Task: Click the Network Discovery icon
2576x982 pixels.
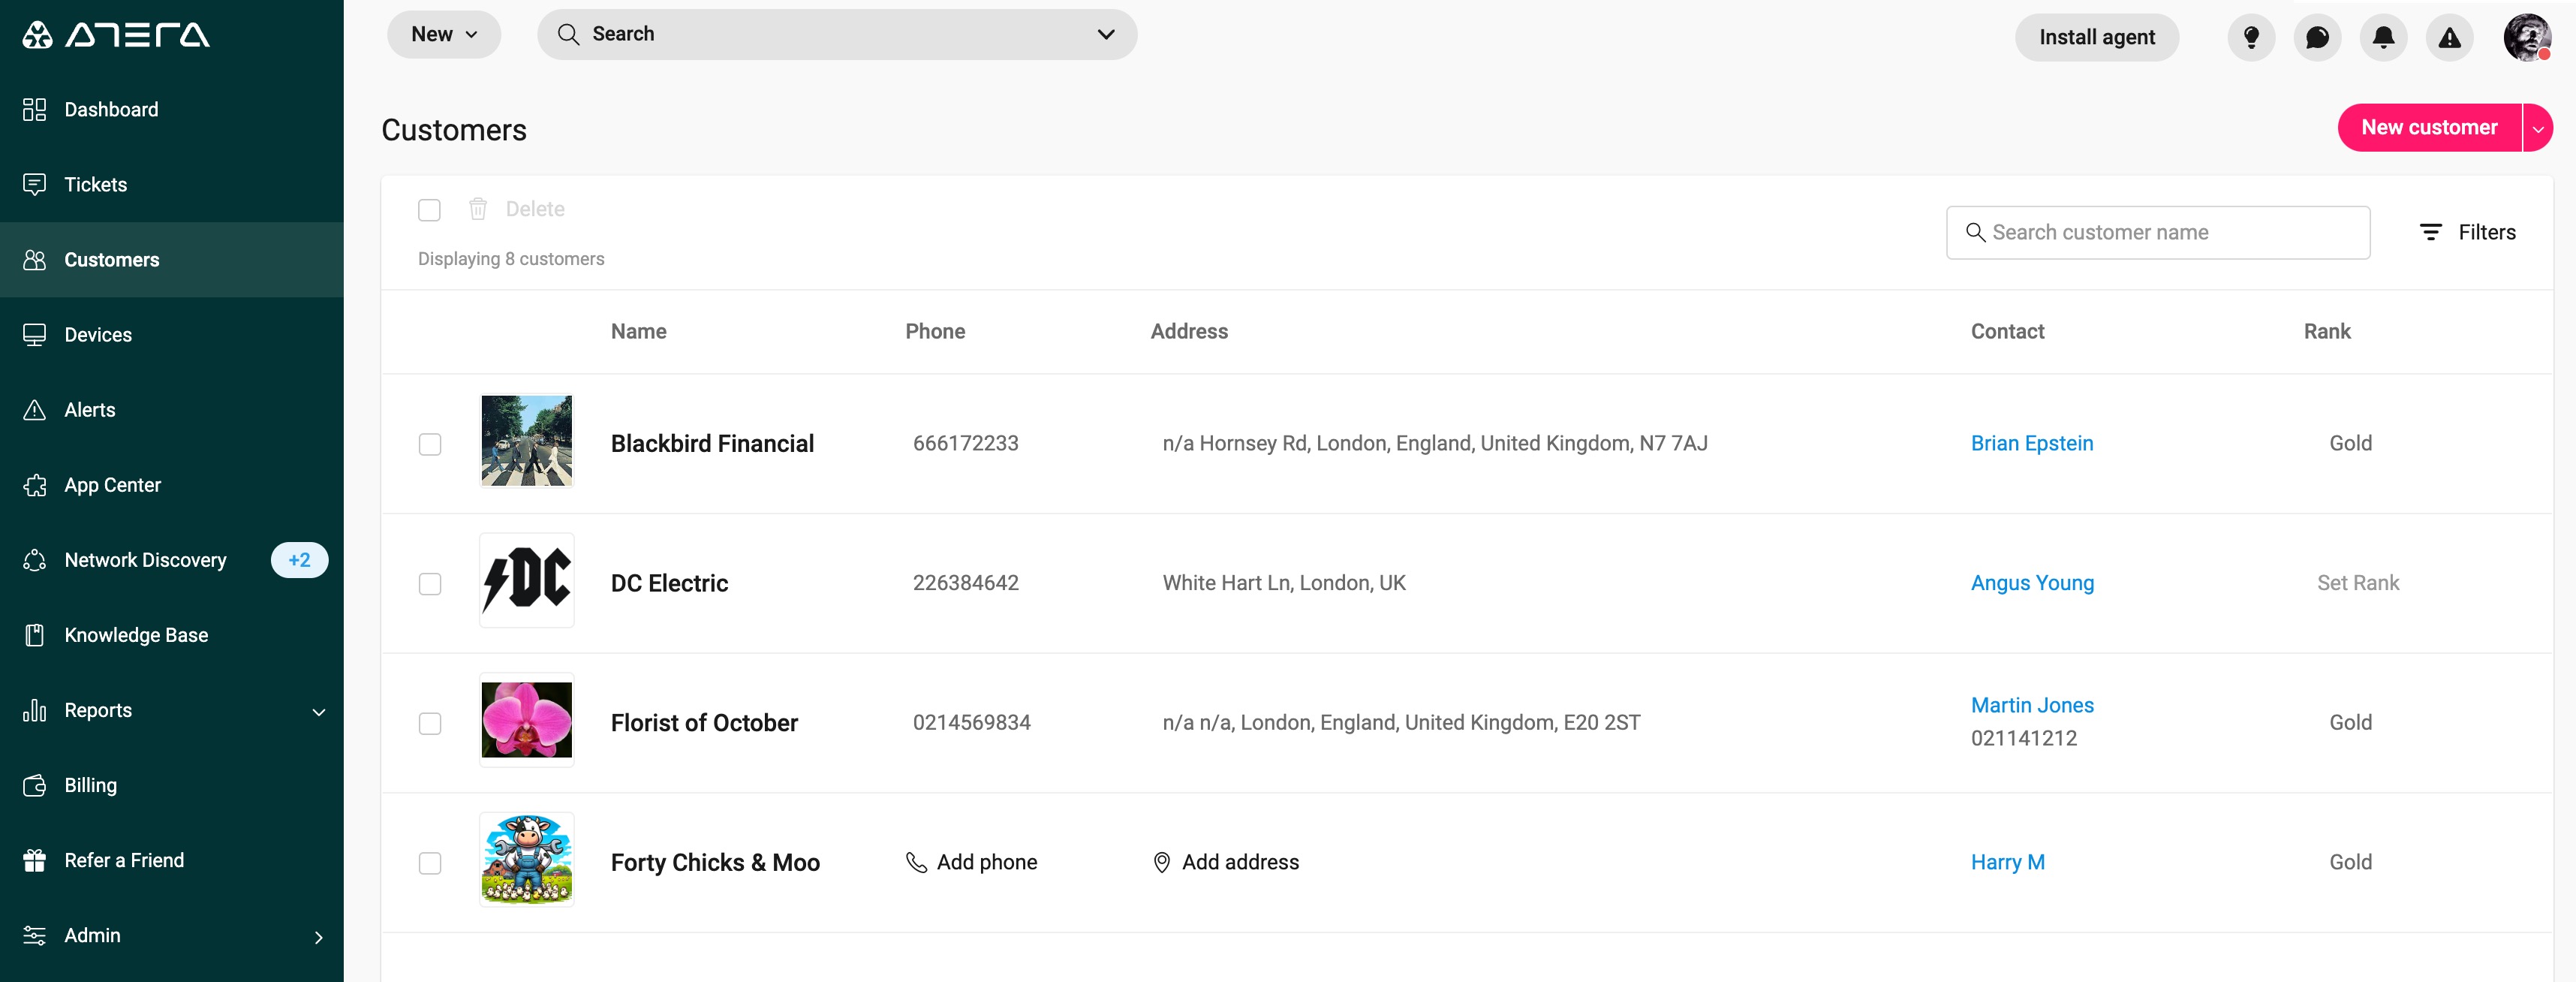Action: 35,560
